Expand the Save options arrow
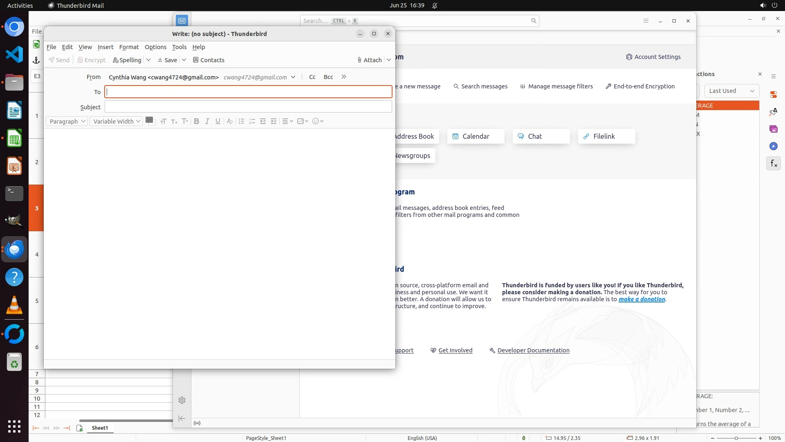Image resolution: width=785 pixels, height=442 pixels. point(184,60)
